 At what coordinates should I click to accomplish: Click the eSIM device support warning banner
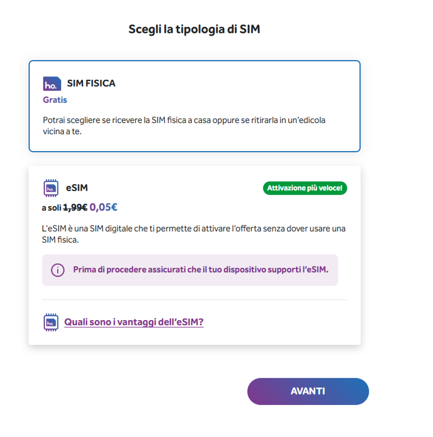coord(190,270)
